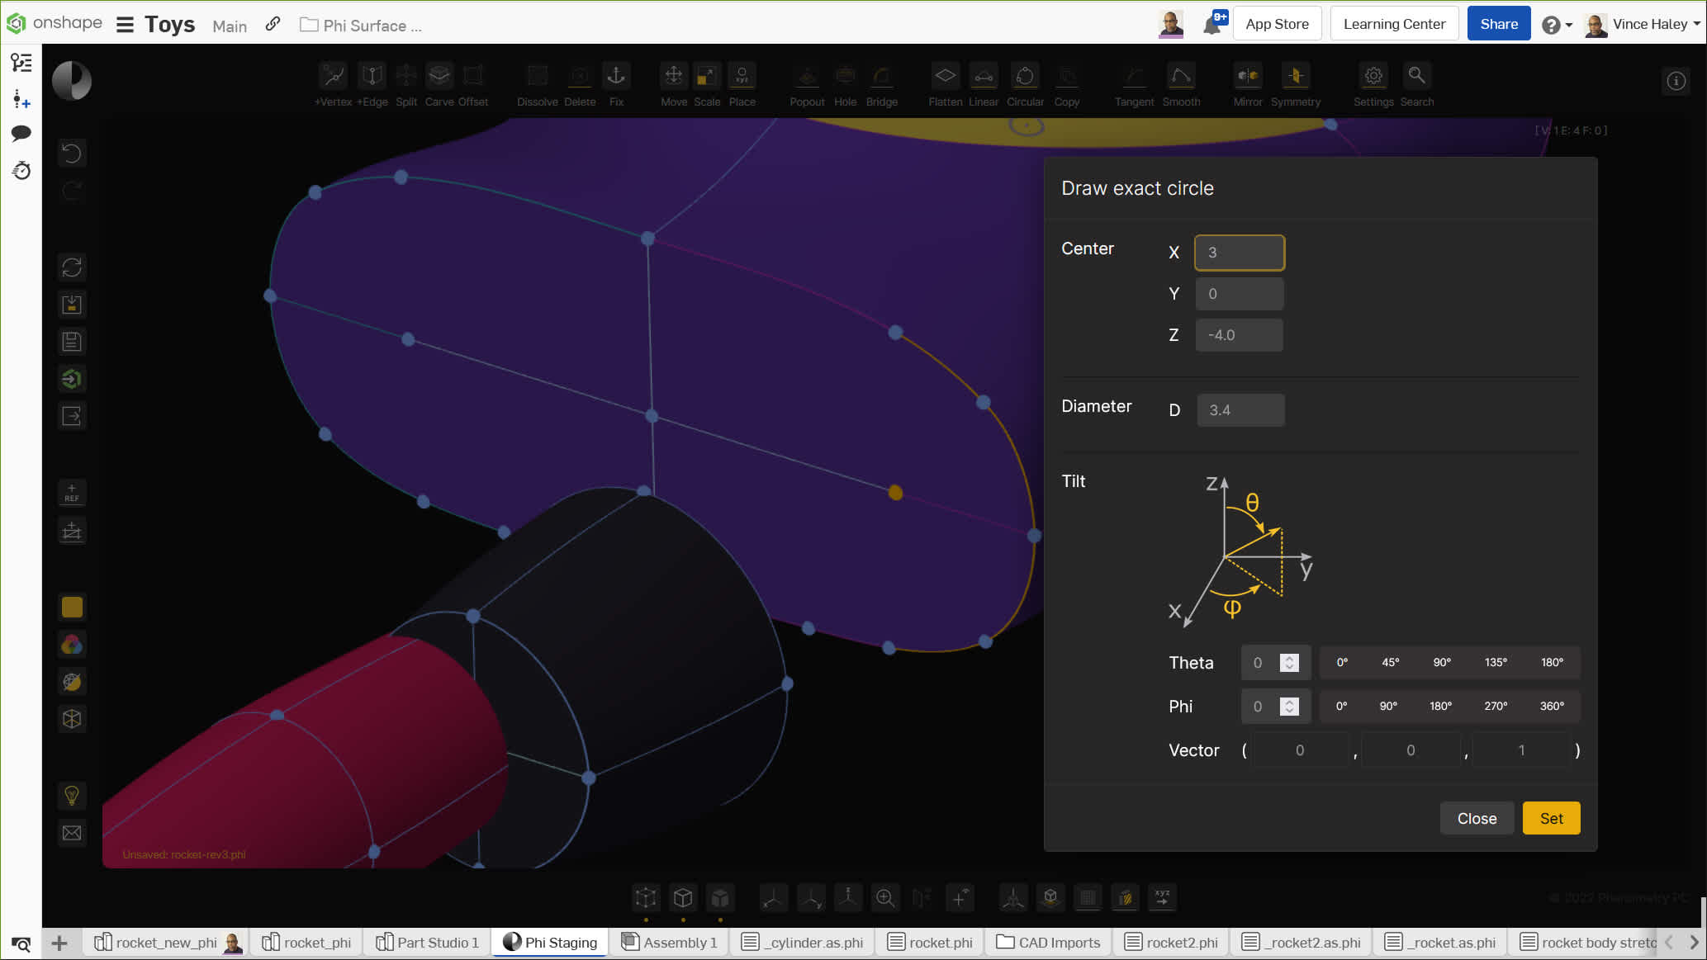Click the undo arrow in left sidebar
Image resolution: width=1707 pixels, height=960 pixels.
[72, 154]
